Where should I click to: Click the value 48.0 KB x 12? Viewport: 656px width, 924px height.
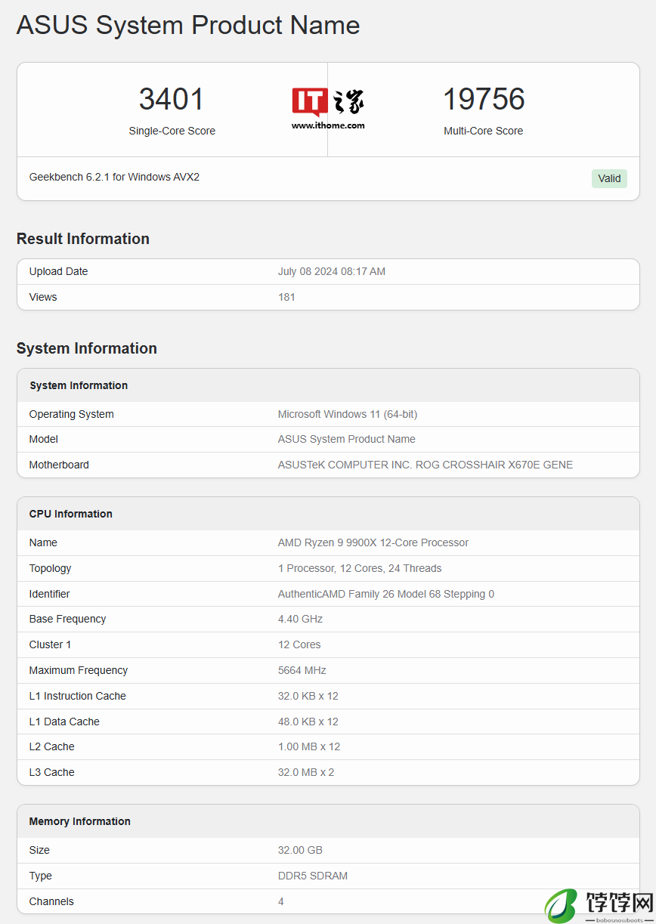click(x=308, y=722)
